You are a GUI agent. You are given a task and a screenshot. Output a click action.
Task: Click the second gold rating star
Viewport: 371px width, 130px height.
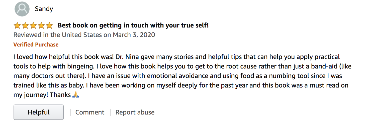25,25
